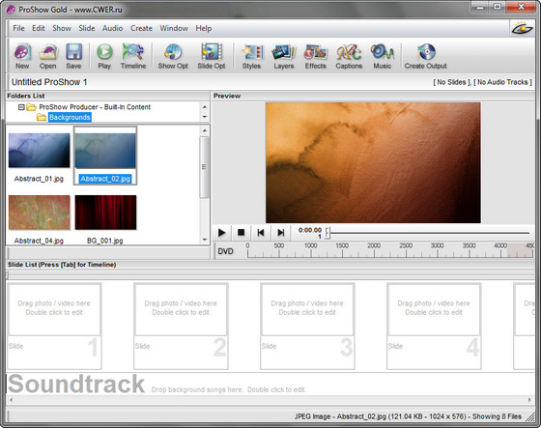Click the Folders List scroll down arrow
541x428 pixels.
[205, 117]
